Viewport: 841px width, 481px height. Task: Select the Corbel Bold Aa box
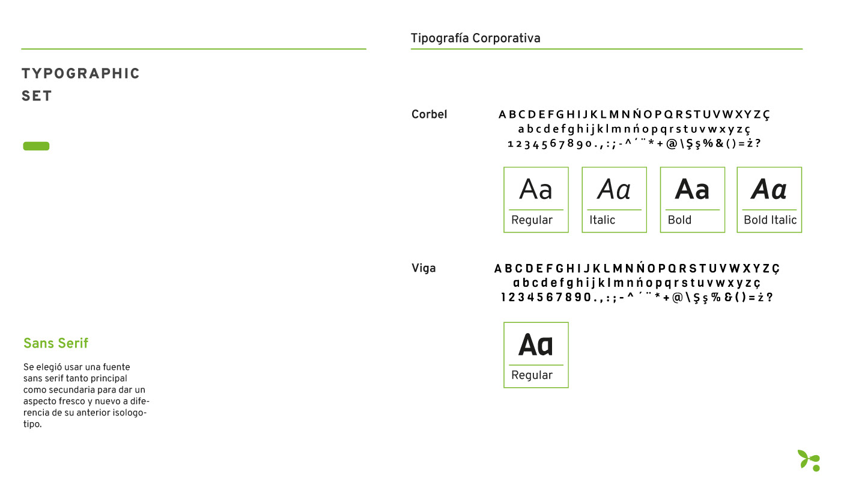[692, 200]
